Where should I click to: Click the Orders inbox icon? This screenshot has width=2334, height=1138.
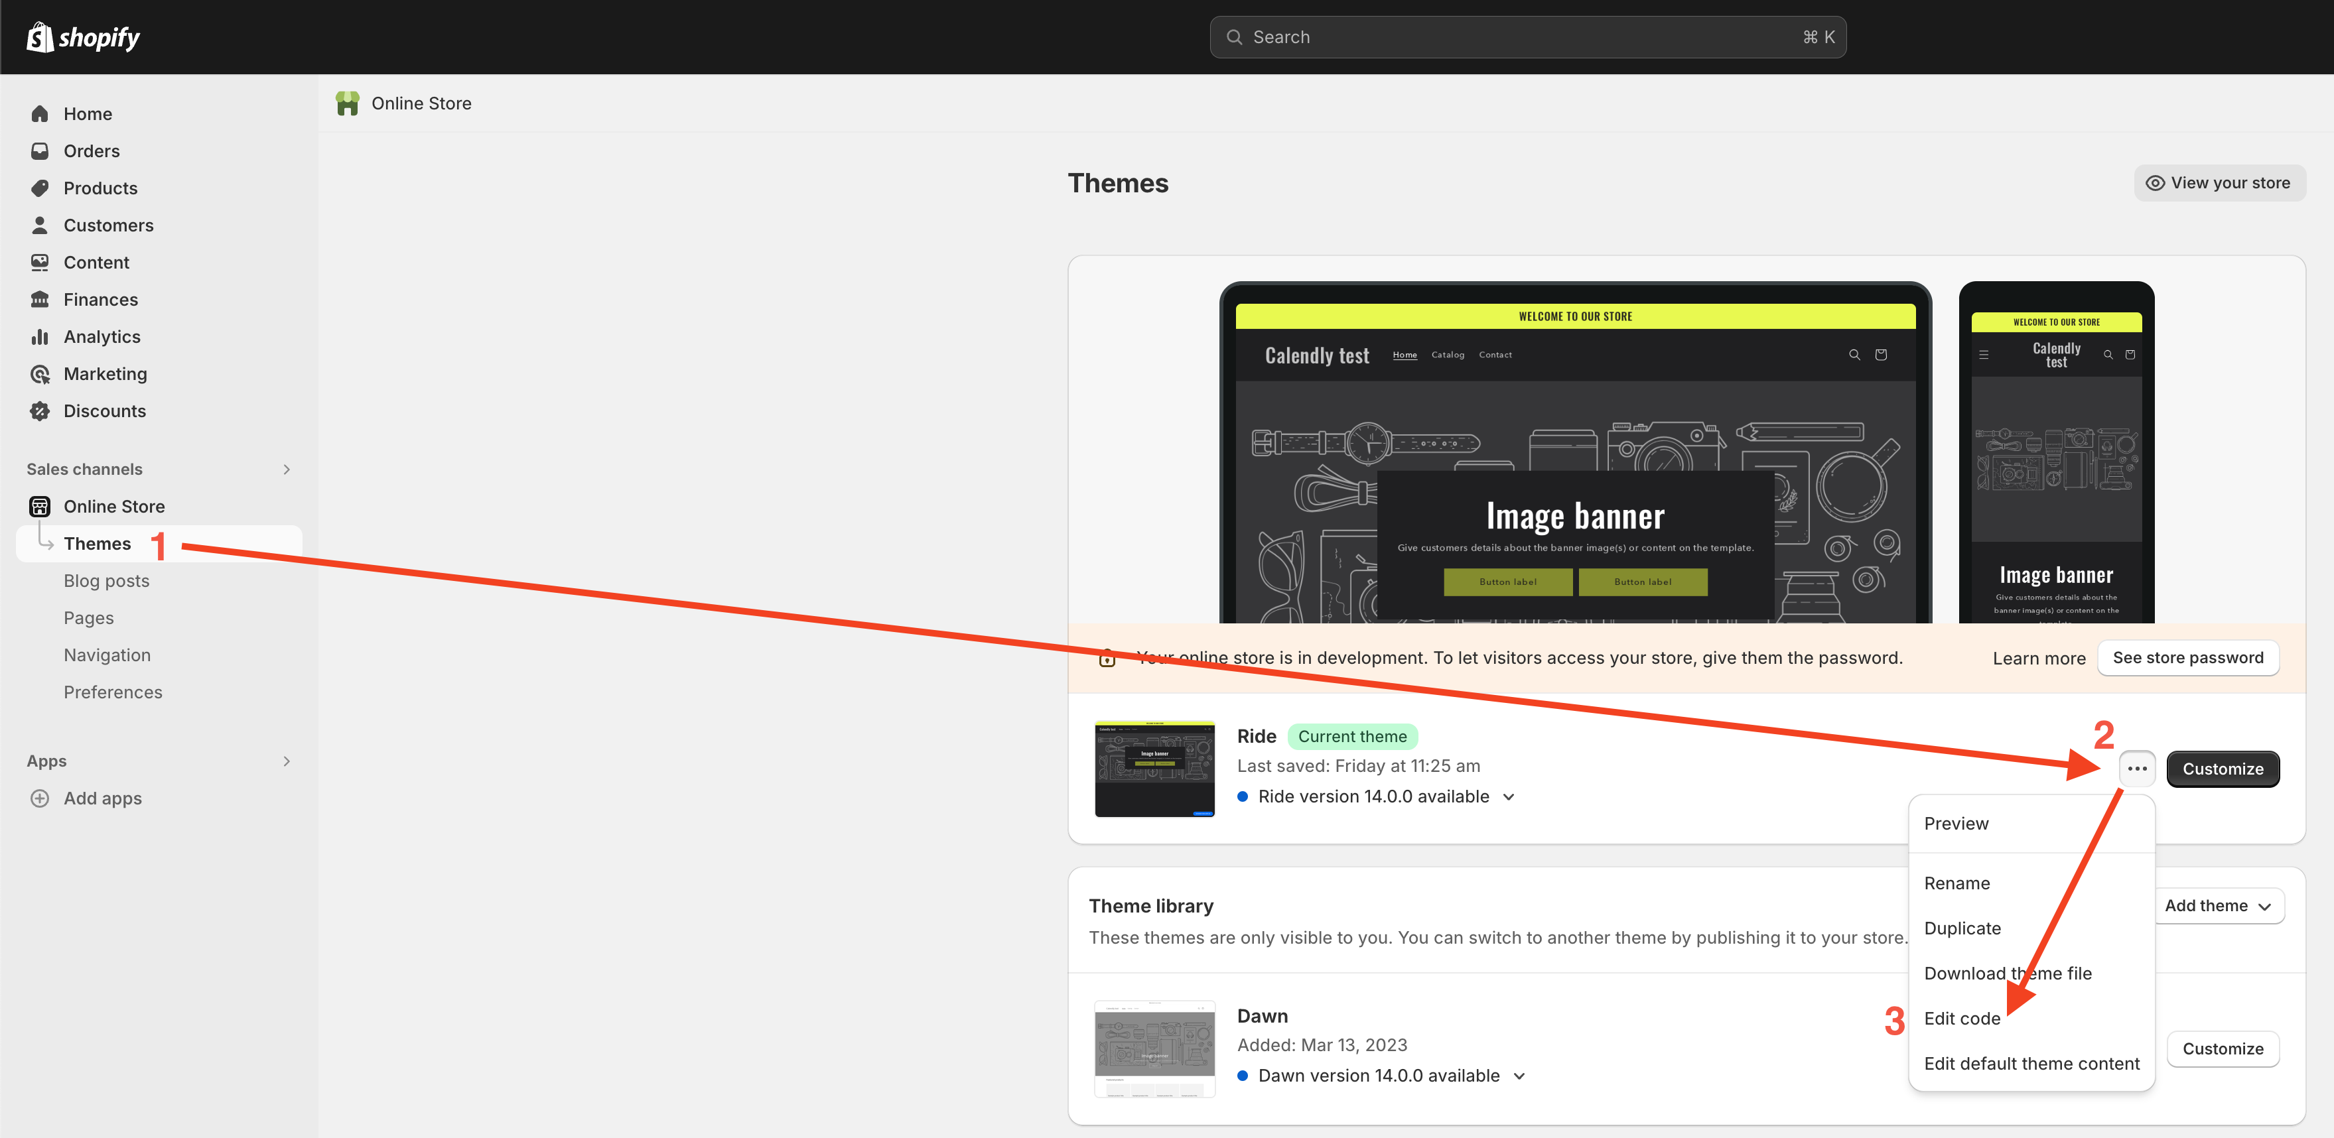point(40,151)
